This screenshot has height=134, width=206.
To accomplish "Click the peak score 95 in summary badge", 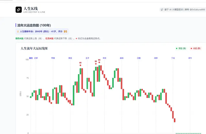I will (x=65, y=31).
